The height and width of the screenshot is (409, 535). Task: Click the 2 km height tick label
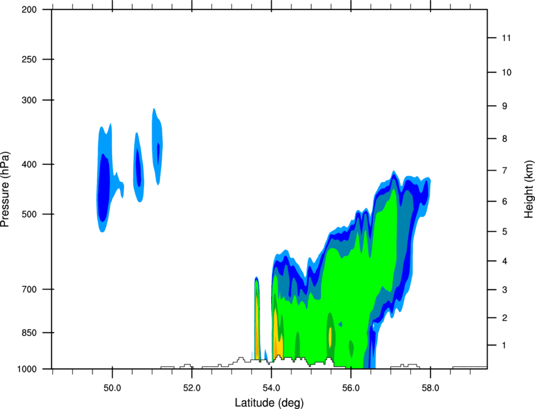505,318
